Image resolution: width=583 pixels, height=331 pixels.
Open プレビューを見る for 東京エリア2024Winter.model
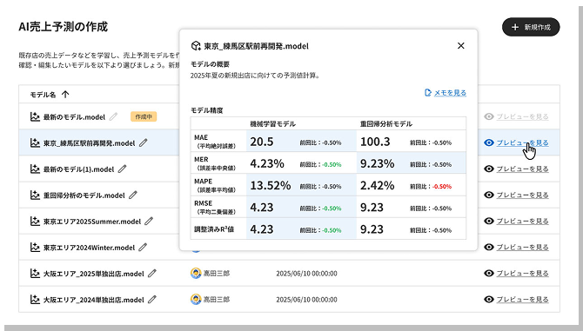(x=522, y=247)
